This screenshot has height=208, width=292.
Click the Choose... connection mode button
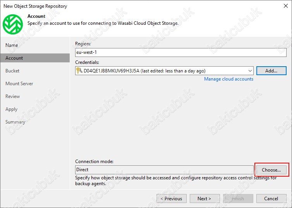pyautogui.click(x=271, y=170)
